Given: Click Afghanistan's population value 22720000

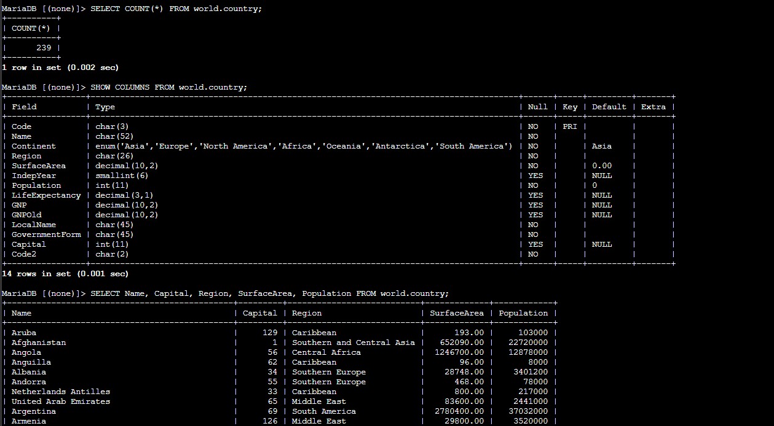Looking at the screenshot, I should coord(529,342).
